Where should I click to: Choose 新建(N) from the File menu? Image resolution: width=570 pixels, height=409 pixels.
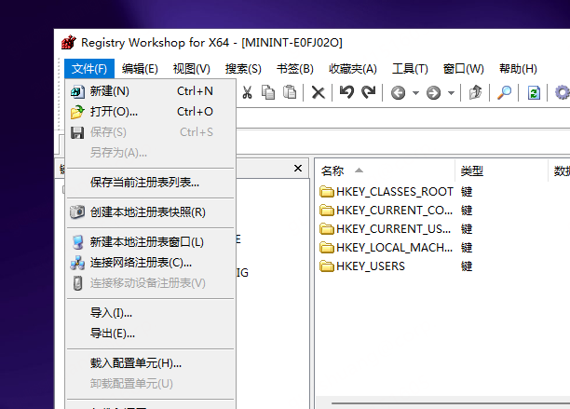(110, 91)
